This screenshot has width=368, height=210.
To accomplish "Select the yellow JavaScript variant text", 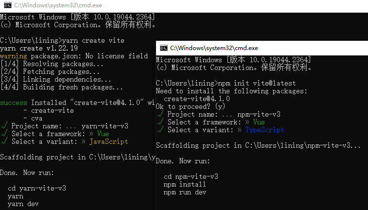I will pos(108,141).
